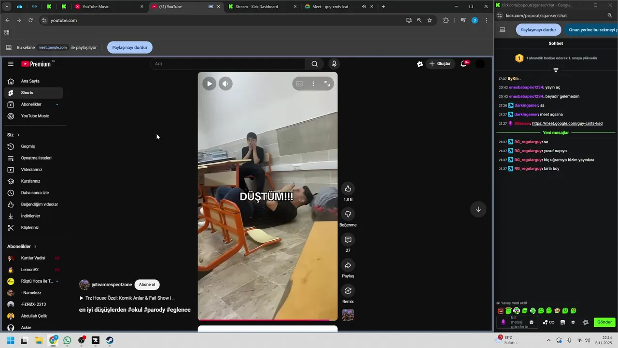Open the apps grid on bookmarks bar
This screenshot has width=618, height=348.
point(7,32)
